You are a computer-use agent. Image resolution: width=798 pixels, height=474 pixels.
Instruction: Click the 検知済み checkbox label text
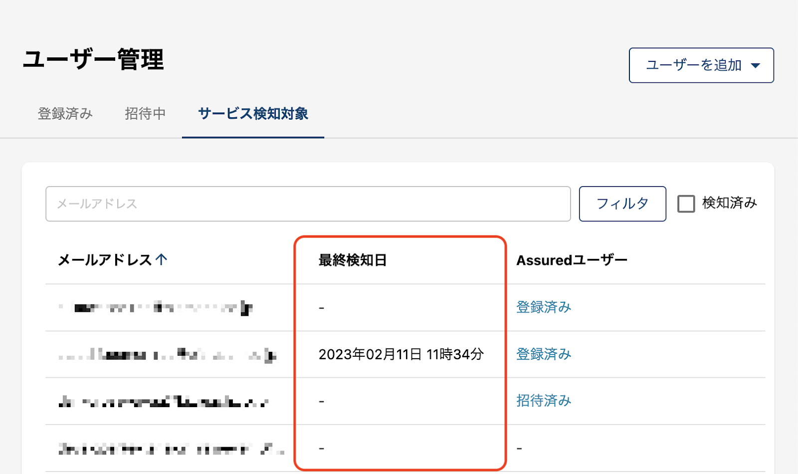729,203
